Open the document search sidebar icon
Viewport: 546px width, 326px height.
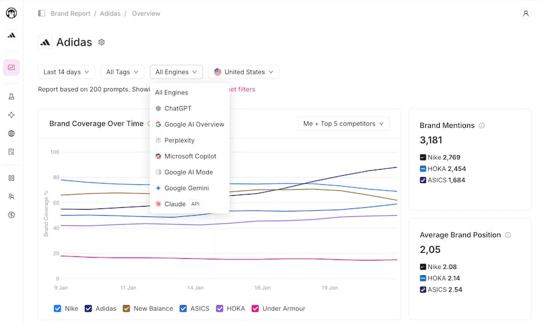click(11, 152)
